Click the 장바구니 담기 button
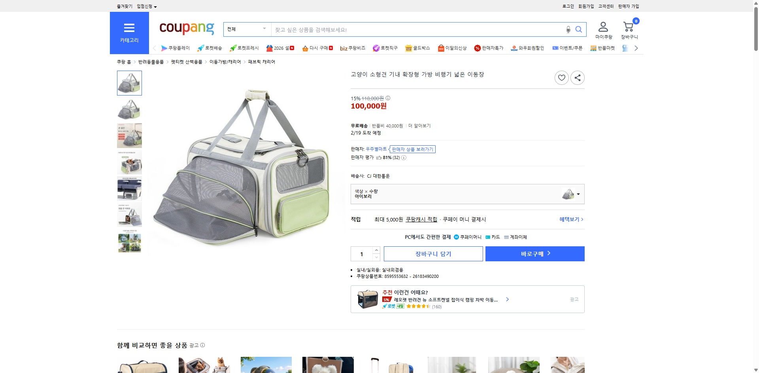This screenshot has height=373, width=759. (x=433, y=254)
